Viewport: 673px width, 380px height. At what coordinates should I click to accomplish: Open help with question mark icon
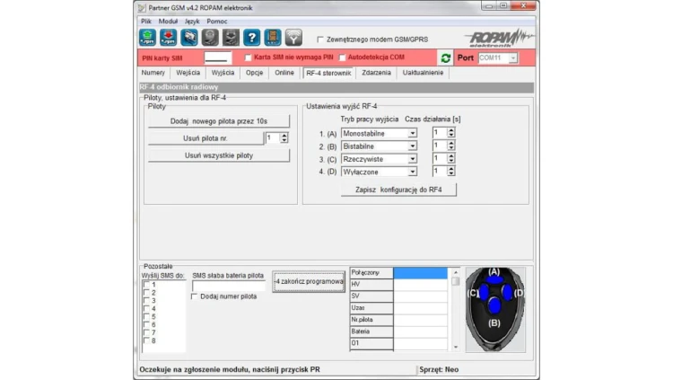point(251,38)
